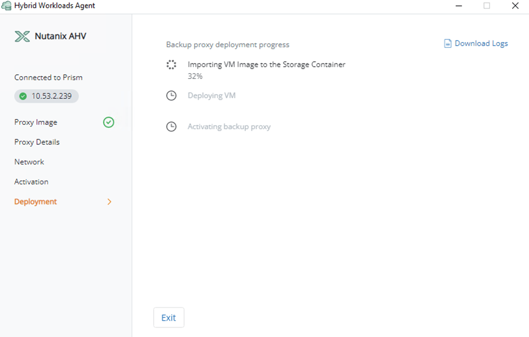Click the clock icon beside Deploying VM

tap(172, 96)
